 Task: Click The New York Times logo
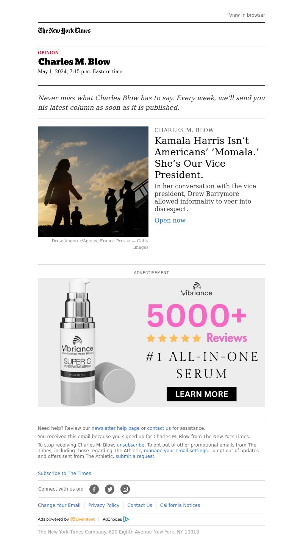coord(64,31)
